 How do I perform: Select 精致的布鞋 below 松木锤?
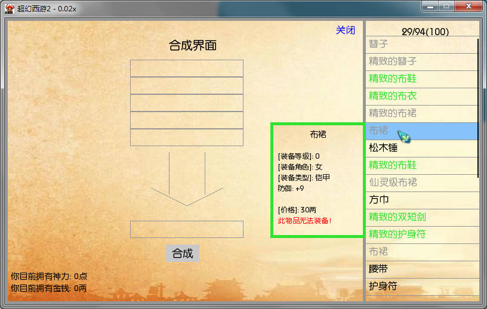[x=422, y=166]
